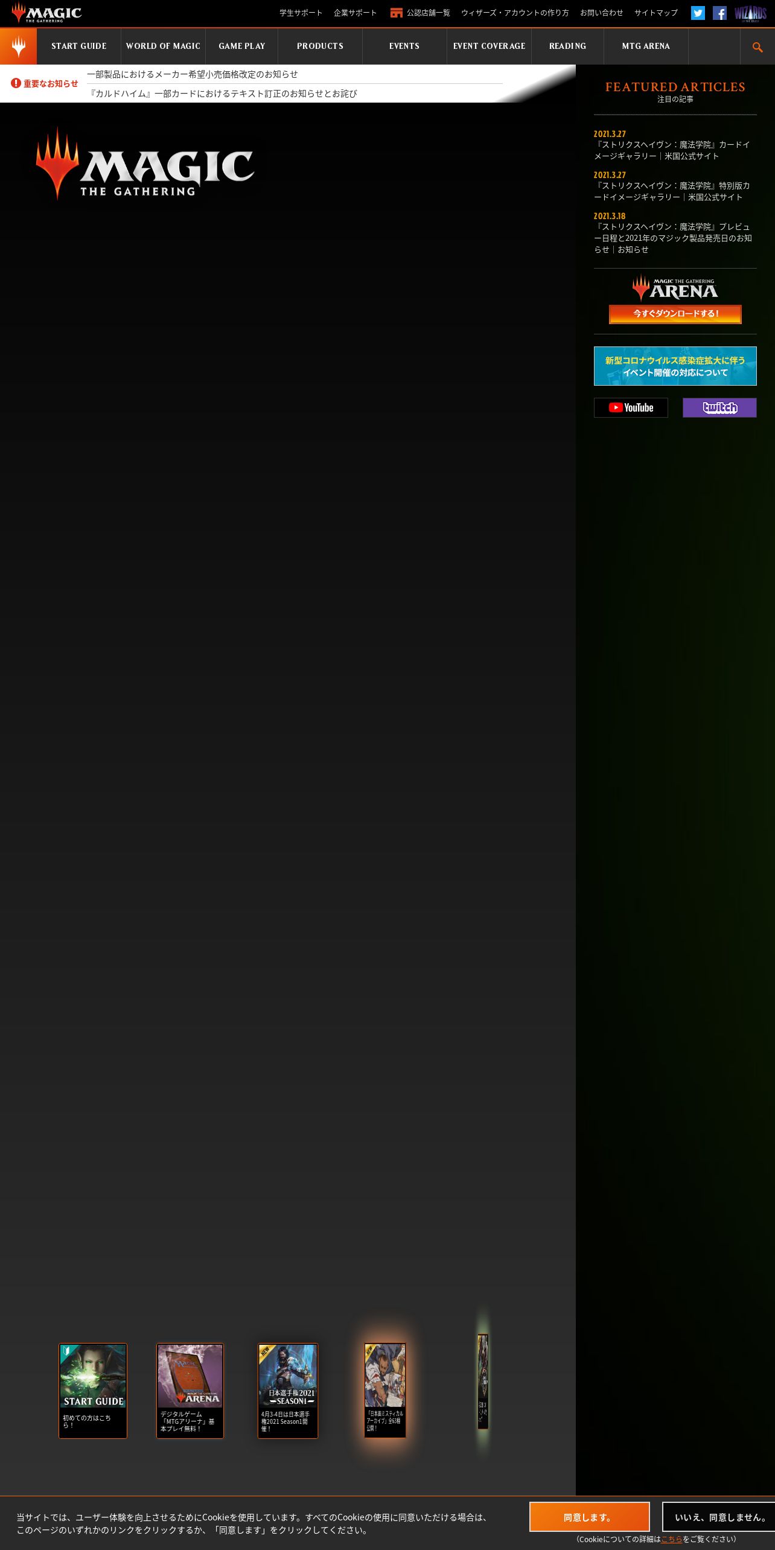Click いいえ、同意しません。 cookie button
Screen dimensions: 775x1550
tap(719, 1517)
